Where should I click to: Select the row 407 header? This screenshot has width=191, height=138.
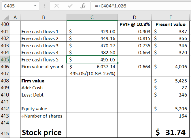coord(5,74)
